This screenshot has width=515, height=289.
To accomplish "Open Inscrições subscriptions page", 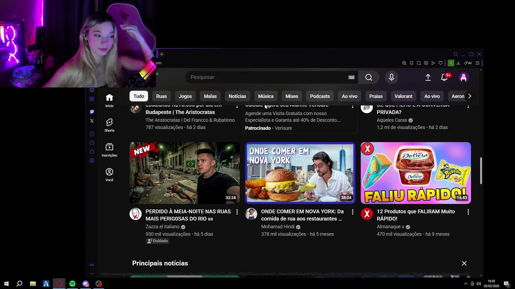I will 109,150.
